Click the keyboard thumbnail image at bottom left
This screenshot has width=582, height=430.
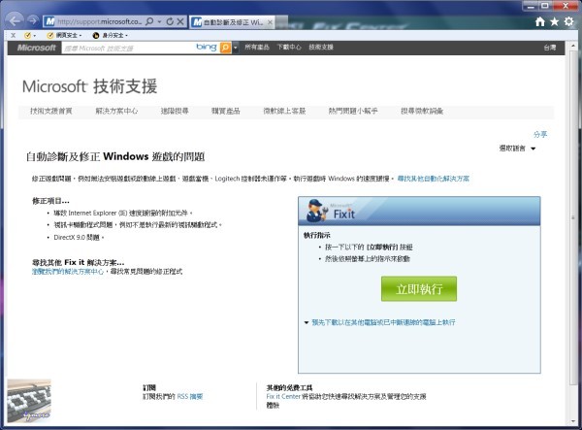29,401
